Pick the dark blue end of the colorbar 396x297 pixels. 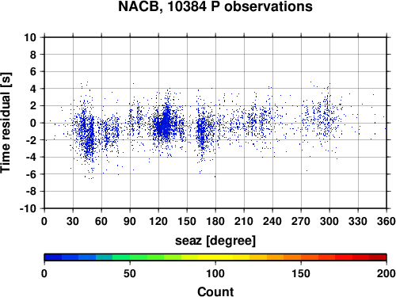click(x=53, y=257)
